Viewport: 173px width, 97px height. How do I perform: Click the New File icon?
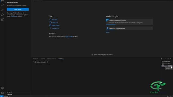(x=51, y=20)
